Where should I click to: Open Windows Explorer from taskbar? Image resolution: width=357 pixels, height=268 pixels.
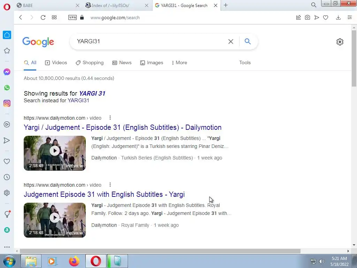point(31,261)
